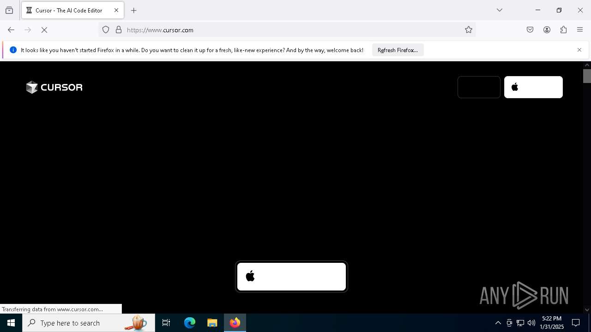Viewport: 591px width, 332px height.
Task: Click the Firefox taskbar icon
Action: [235, 323]
